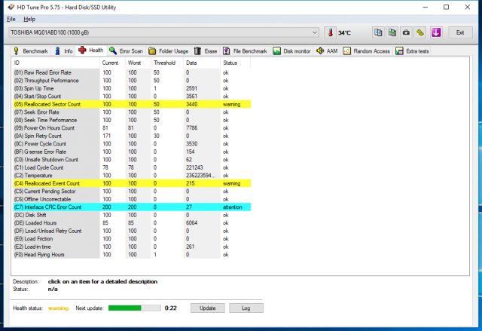Switch to the Benchmark tab
The height and width of the screenshot is (331, 482).
tap(32, 51)
